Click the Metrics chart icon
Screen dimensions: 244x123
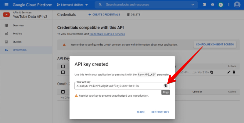[x=6, y=34]
